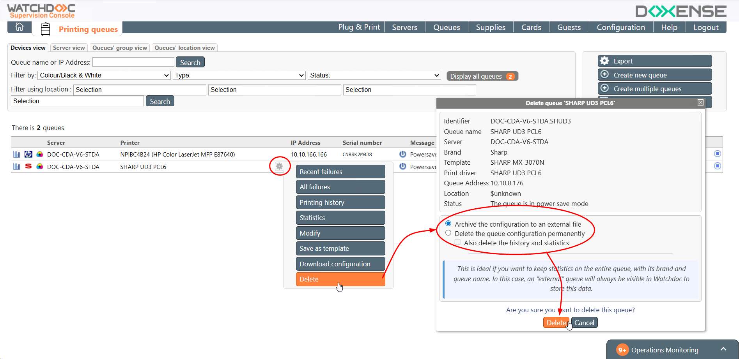739x359 pixels.
Task: Click the Watchdoc Supervision Console logo
Action: (42, 11)
